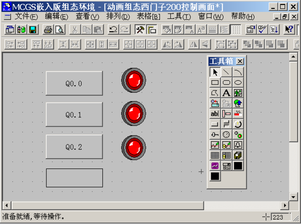Select the standard button tool in toolbox

click(x=215, y=124)
